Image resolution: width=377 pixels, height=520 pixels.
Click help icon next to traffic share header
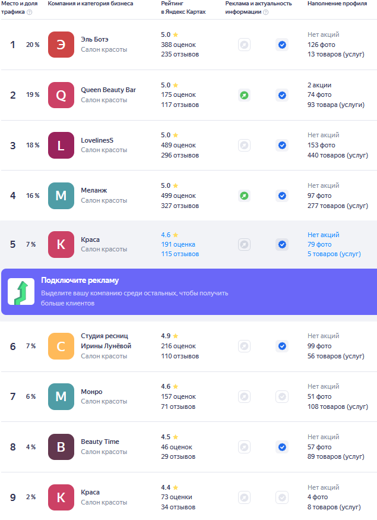coord(30,12)
